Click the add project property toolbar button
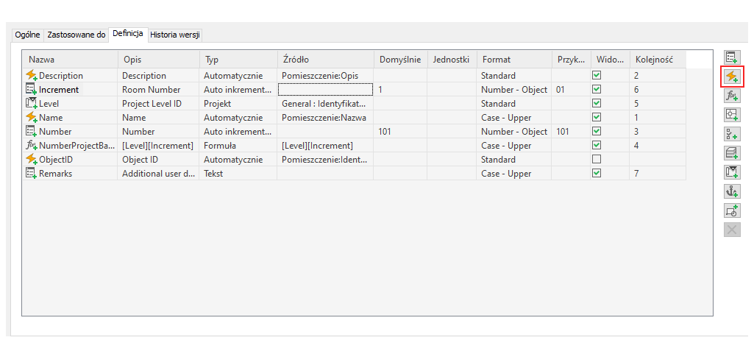This screenshot has width=754, height=354. [x=731, y=171]
